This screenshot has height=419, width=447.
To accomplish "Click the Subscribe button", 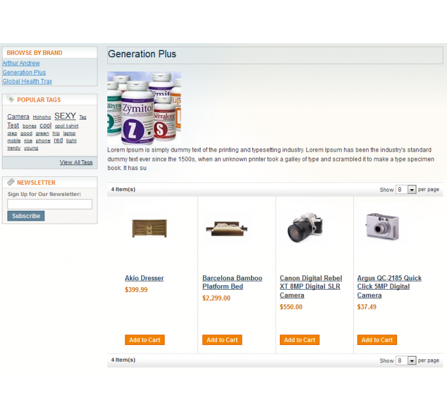I will pos(26,216).
